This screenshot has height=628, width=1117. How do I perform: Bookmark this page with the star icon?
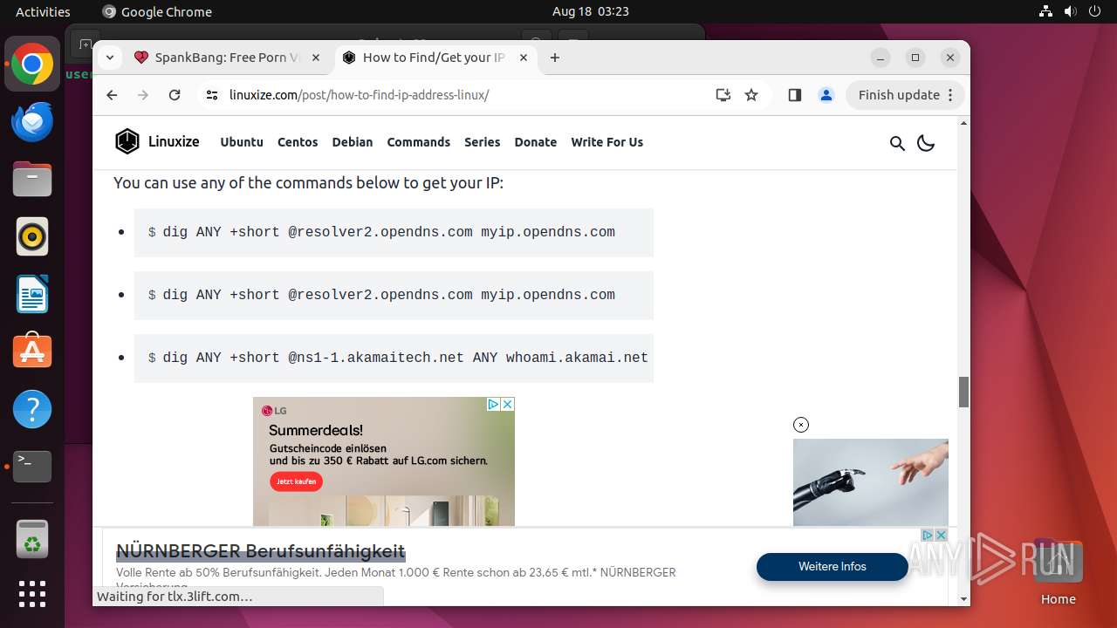click(x=751, y=95)
